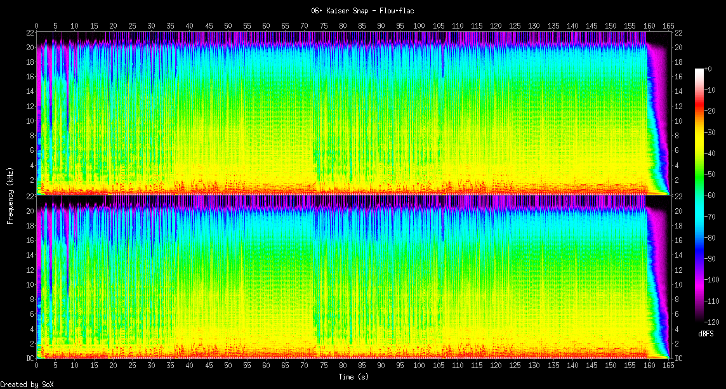Select the 'Time (s)' axis label
The image size is (726, 389).
[353, 377]
